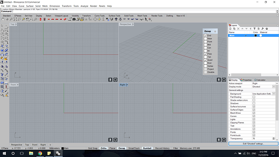
Task: Open the Perspective viewport dropdown arrow
Action: 133,24
